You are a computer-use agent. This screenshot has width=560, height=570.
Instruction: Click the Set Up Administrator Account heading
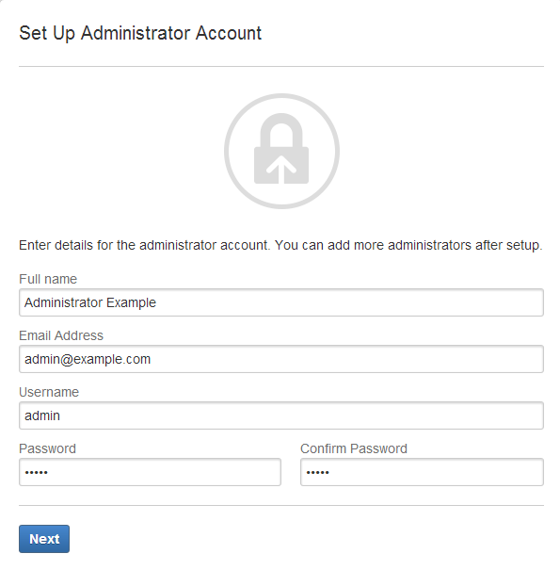click(x=140, y=33)
